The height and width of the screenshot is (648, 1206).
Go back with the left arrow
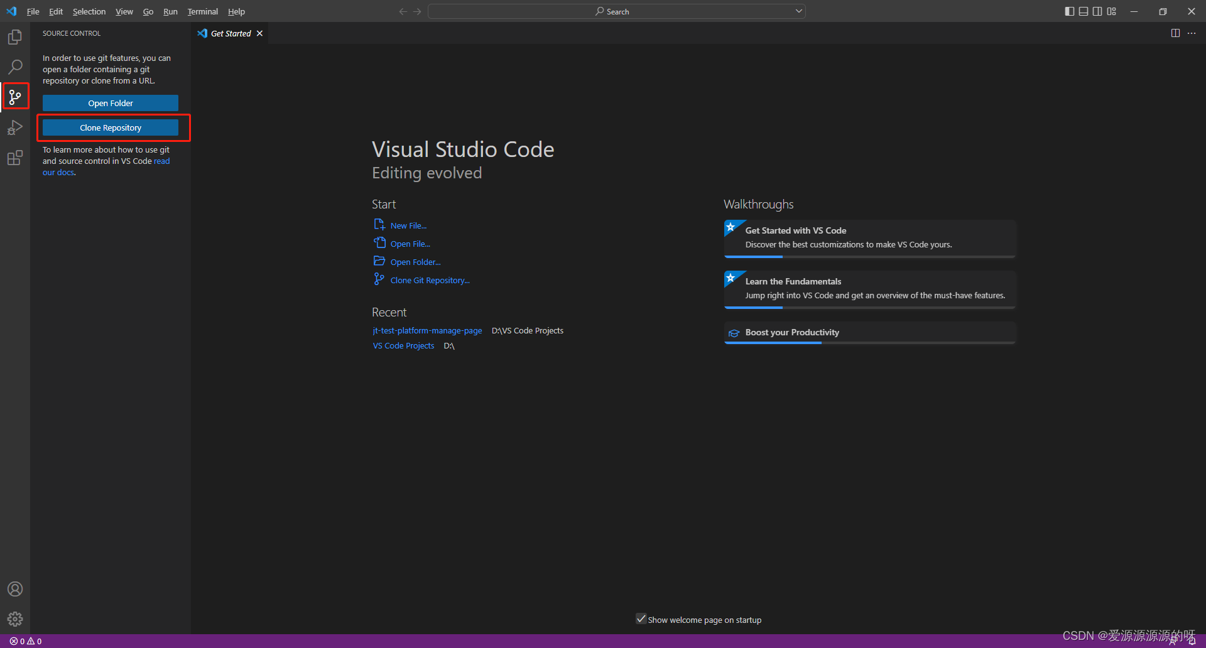403,11
